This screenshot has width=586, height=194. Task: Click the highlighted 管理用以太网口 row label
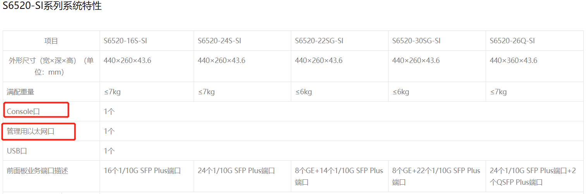[x=31, y=131]
